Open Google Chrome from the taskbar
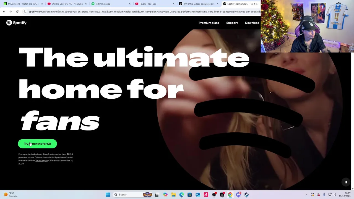This screenshot has height=199, width=354. pyautogui.click(x=230, y=195)
